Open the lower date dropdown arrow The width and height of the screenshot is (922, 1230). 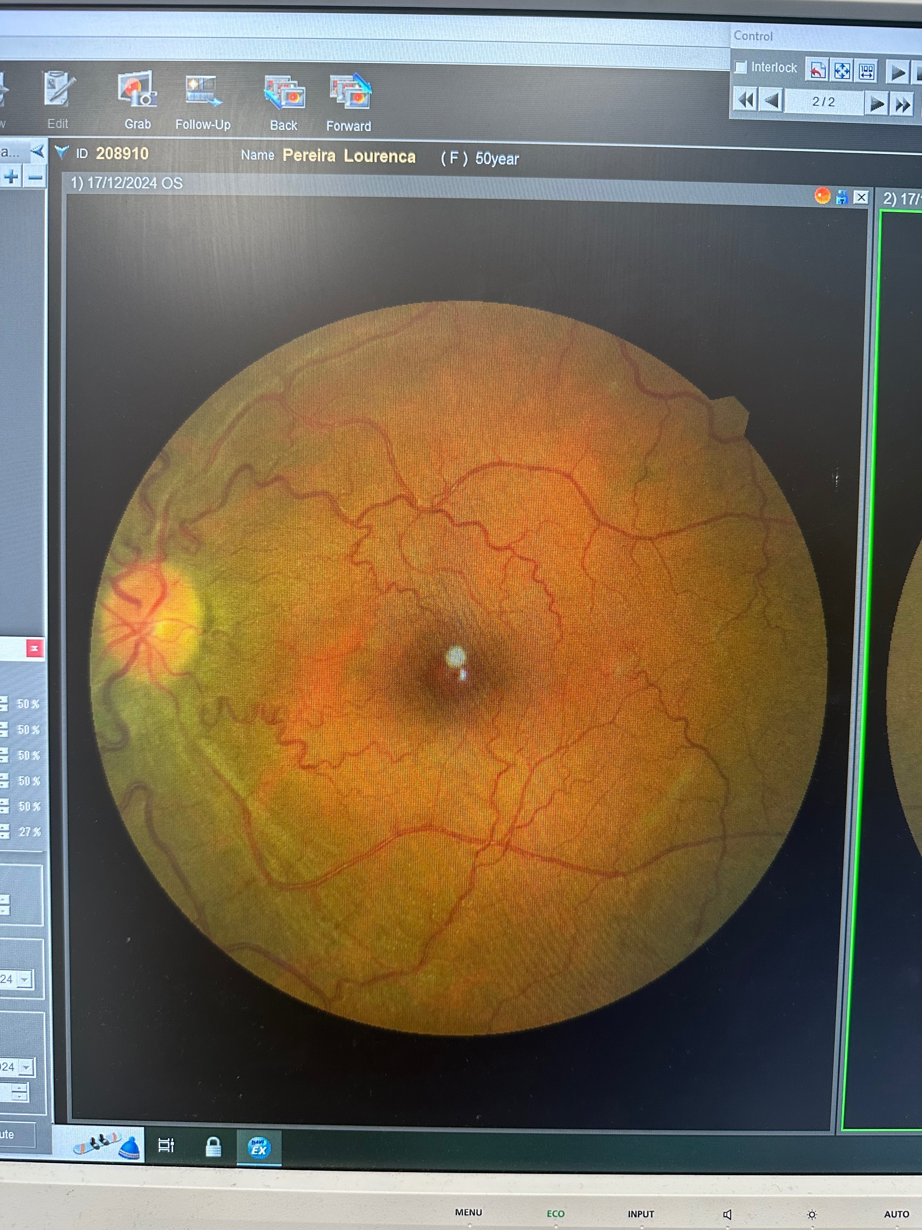[x=26, y=1066]
